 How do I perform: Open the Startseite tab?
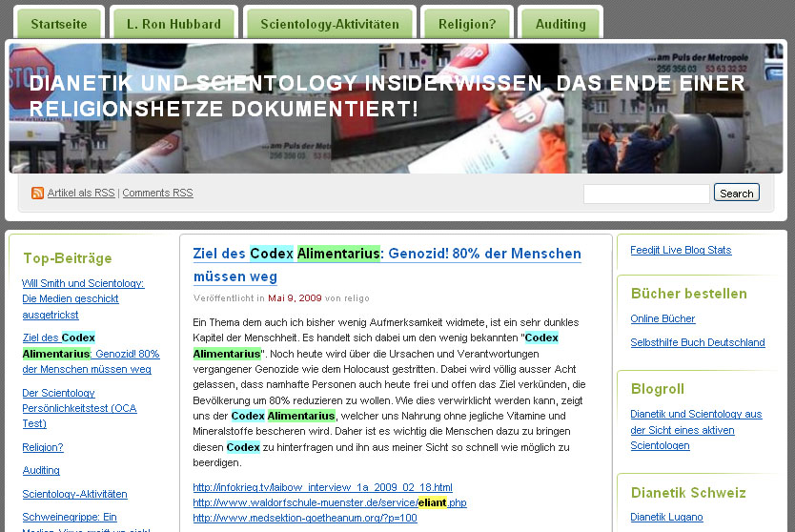tap(58, 24)
